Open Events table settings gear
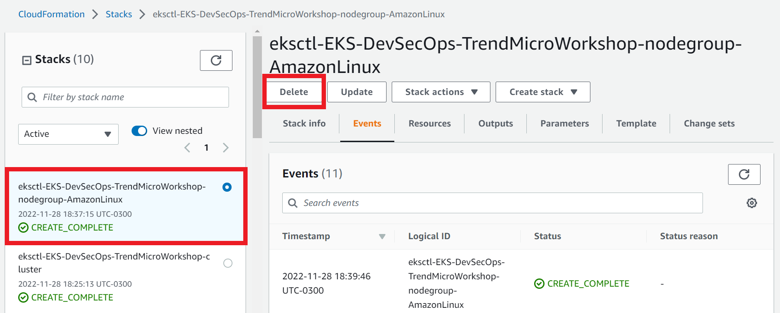Screen dimensions: 780x313 pos(752,203)
